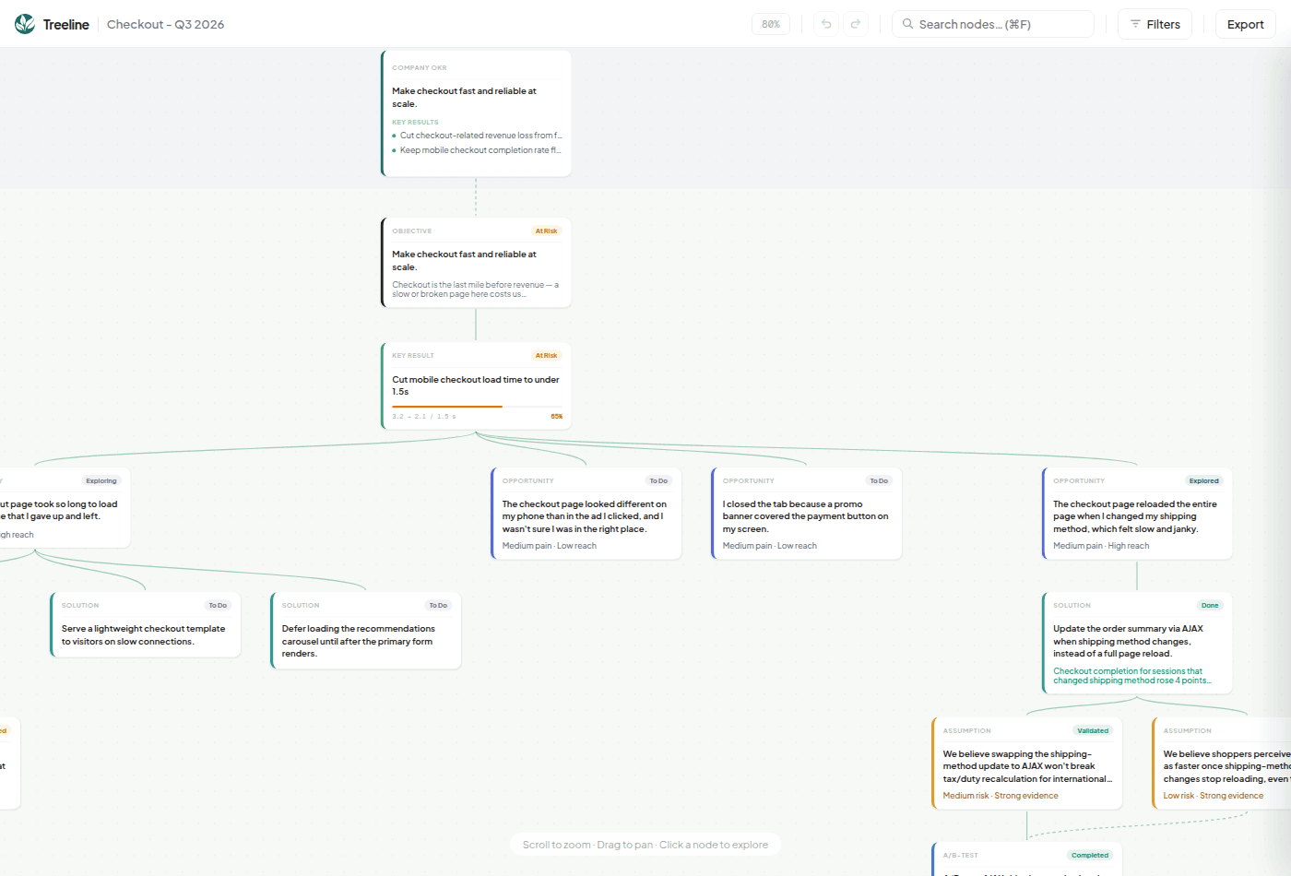Click the undo arrow icon

(826, 24)
